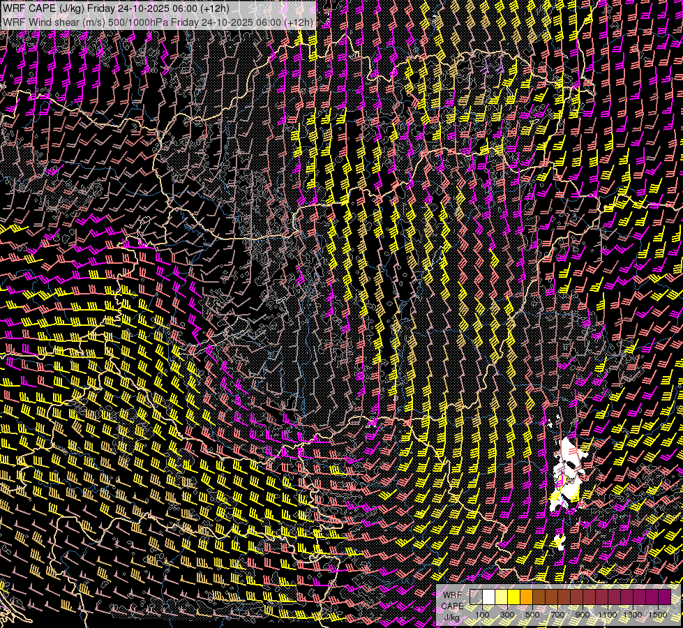Select the transparent first legend swatch
The width and height of the screenshot is (683, 628).
tap(476, 597)
